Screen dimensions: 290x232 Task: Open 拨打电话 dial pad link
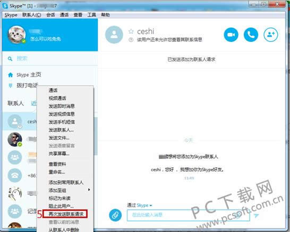coord(28,85)
